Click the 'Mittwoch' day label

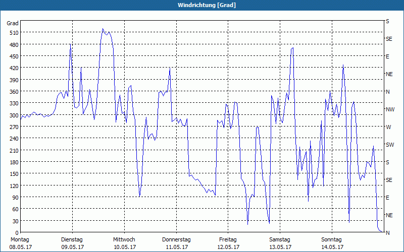pyautogui.click(x=124, y=240)
